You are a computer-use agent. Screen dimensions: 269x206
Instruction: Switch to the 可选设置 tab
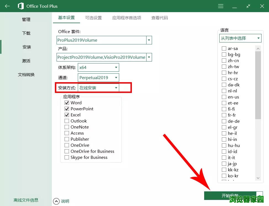click(93, 18)
